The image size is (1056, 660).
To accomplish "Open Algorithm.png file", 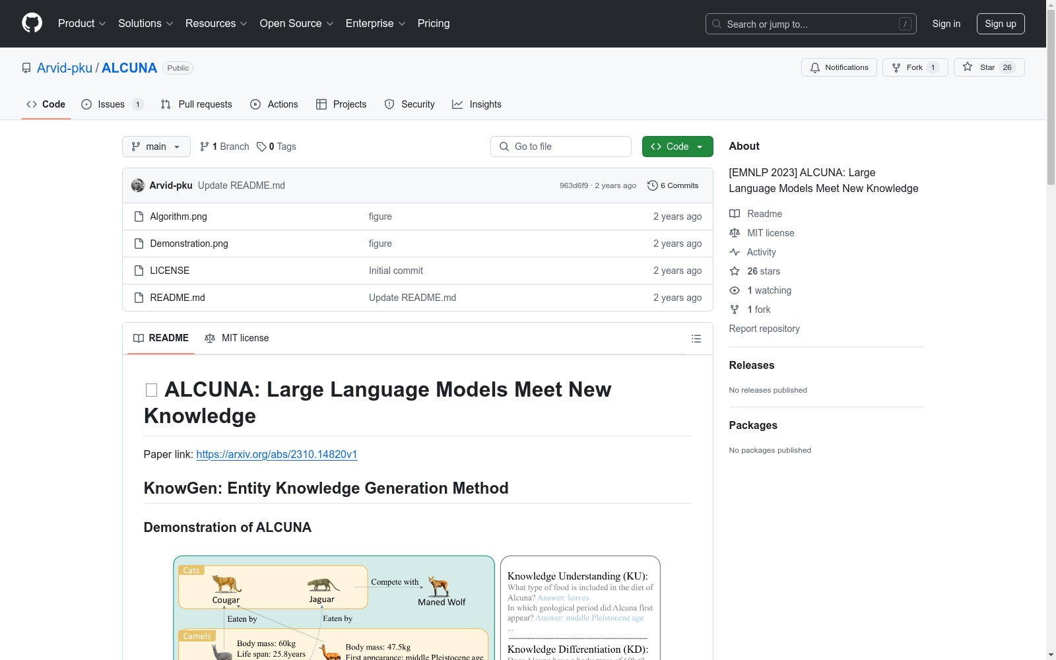I will (178, 216).
